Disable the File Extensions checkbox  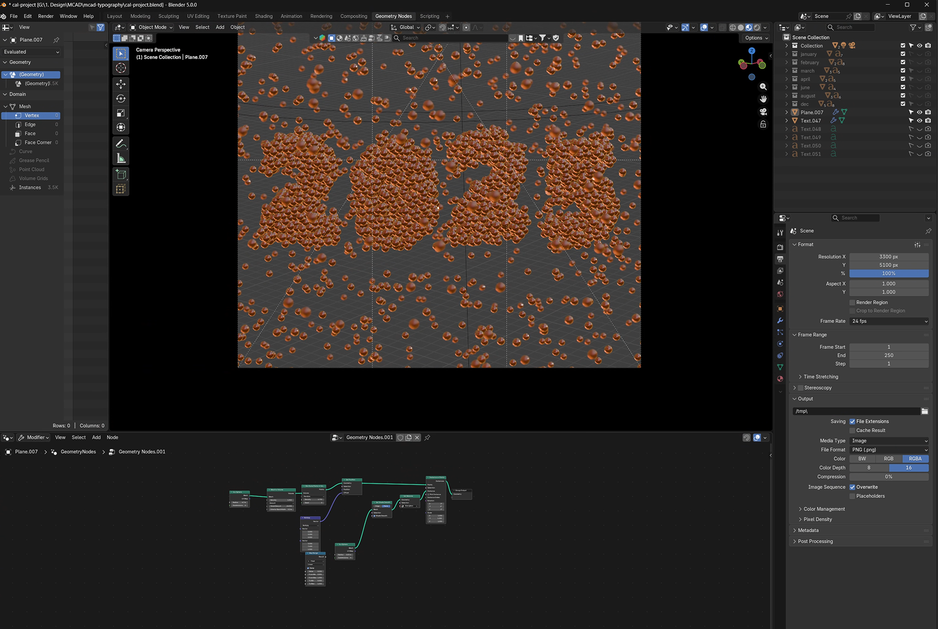coord(852,421)
